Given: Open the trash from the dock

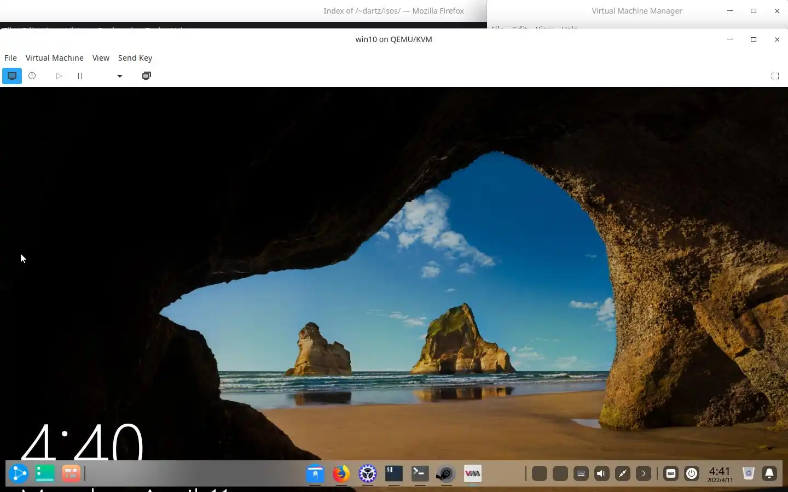Looking at the screenshot, I should click(x=749, y=473).
